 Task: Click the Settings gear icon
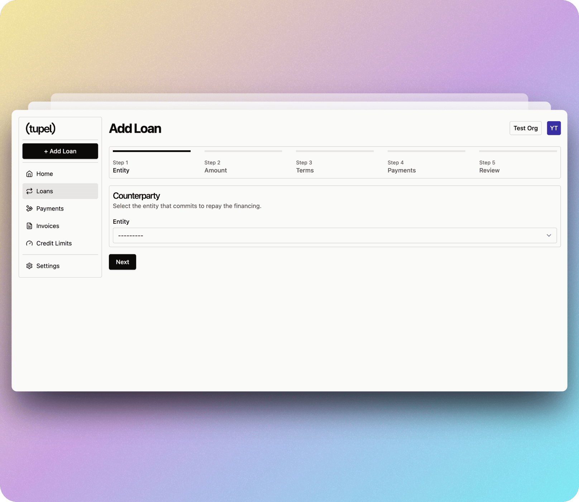pyautogui.click(x=29, y=266)
